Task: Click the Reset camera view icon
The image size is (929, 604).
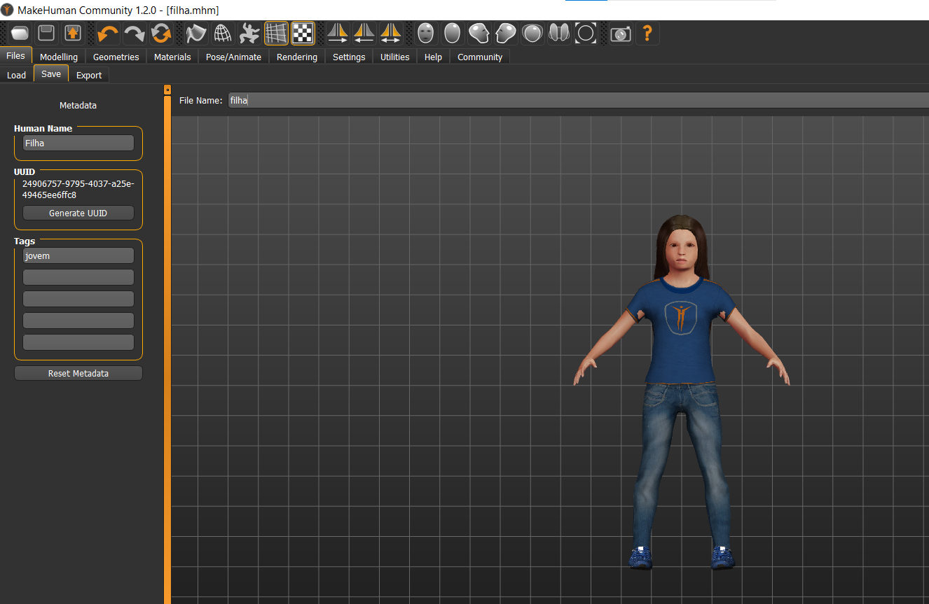Action: (586, 33)
